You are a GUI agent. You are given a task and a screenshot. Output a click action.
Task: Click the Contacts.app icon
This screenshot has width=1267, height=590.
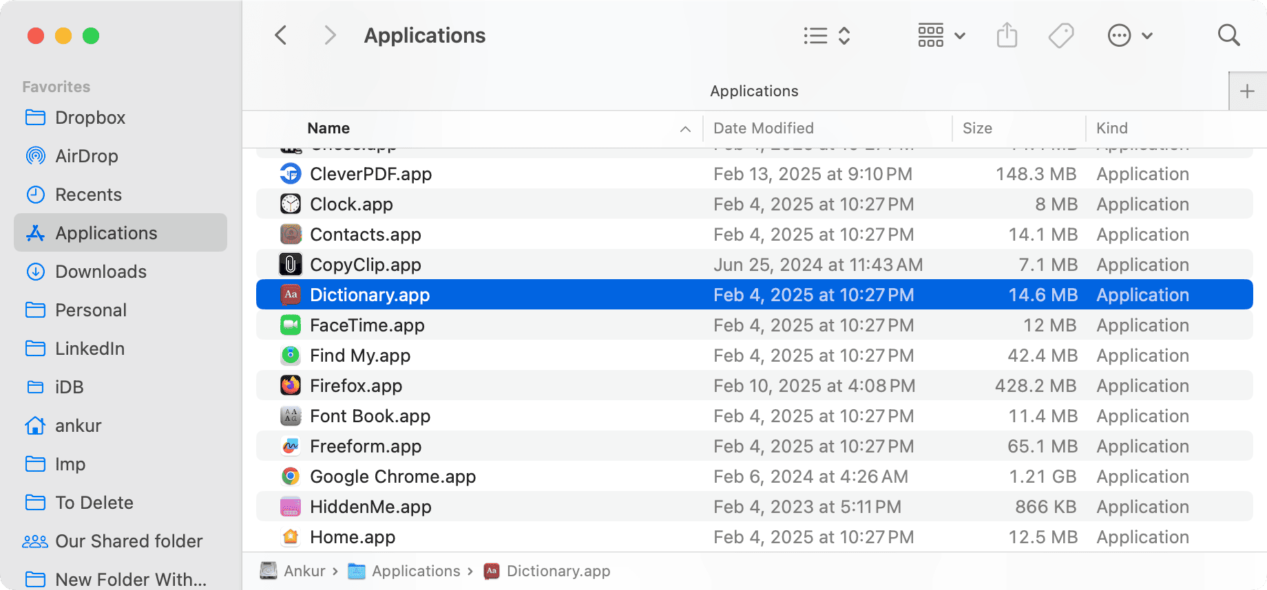pos(291,234)
